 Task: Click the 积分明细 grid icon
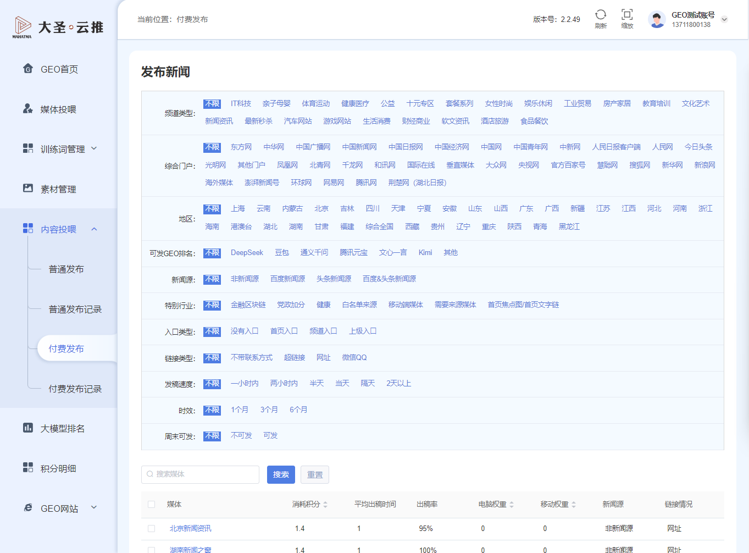28,468
